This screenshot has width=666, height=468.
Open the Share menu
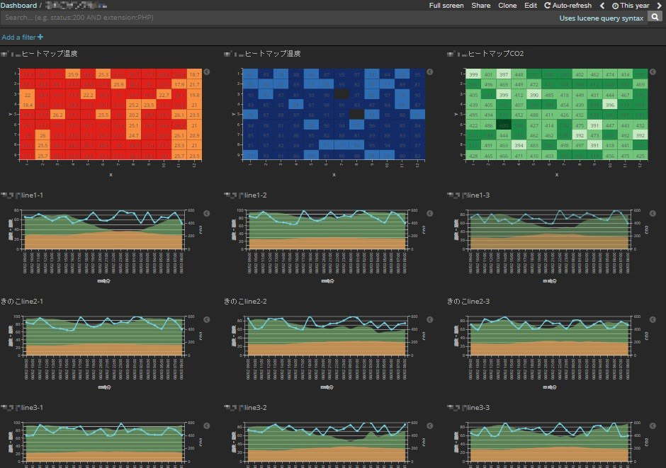[480, 6]
